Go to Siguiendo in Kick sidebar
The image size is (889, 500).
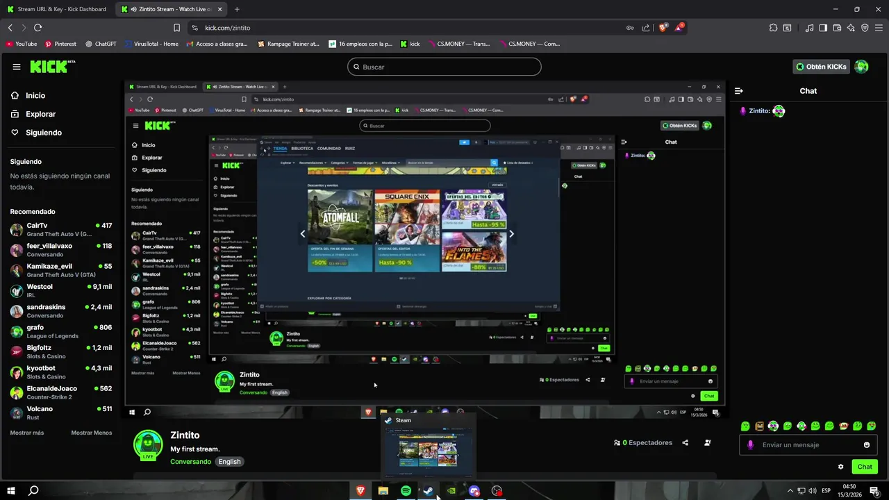coord(36,133)
